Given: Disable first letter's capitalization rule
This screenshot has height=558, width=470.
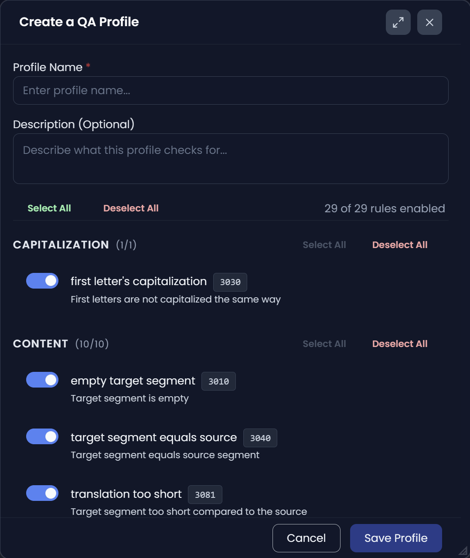Looking at the screenshot, I should click(42, 281).
